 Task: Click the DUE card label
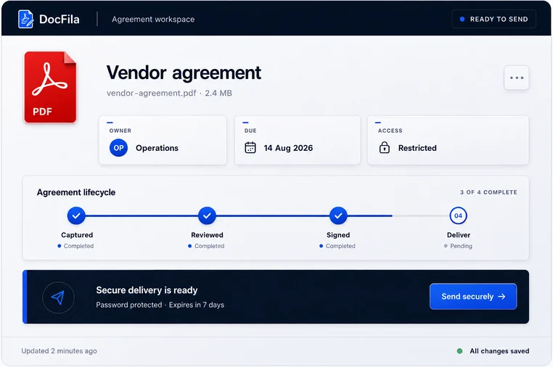point(250,131)
